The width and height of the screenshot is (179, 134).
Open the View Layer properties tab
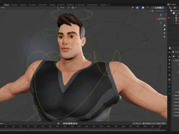(169, 64)
